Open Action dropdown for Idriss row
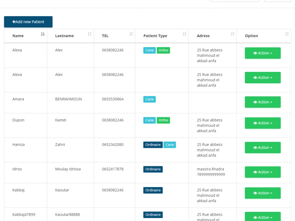 tap(263, 172)
